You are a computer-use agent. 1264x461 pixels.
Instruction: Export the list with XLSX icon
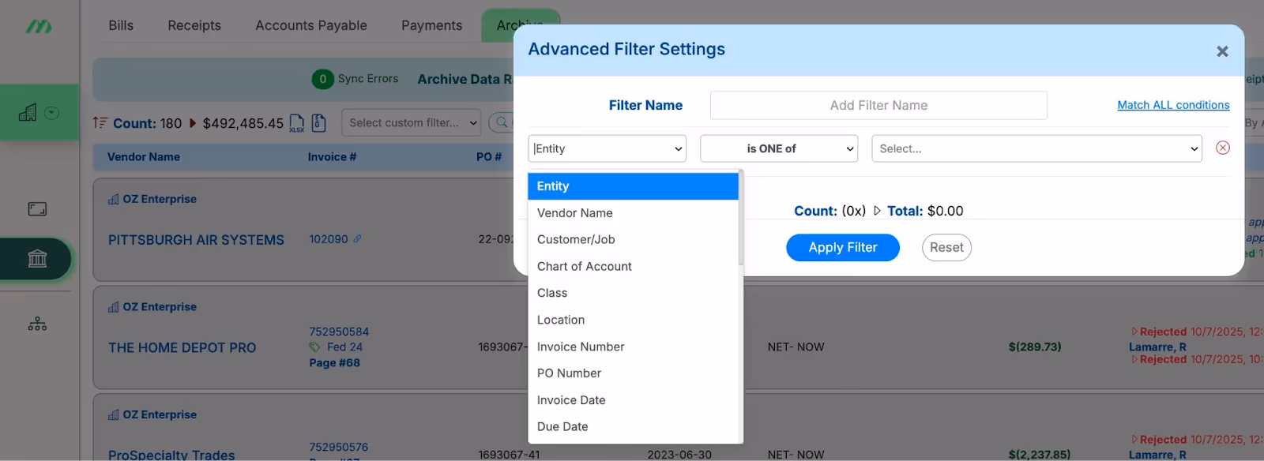coord(296,123)
